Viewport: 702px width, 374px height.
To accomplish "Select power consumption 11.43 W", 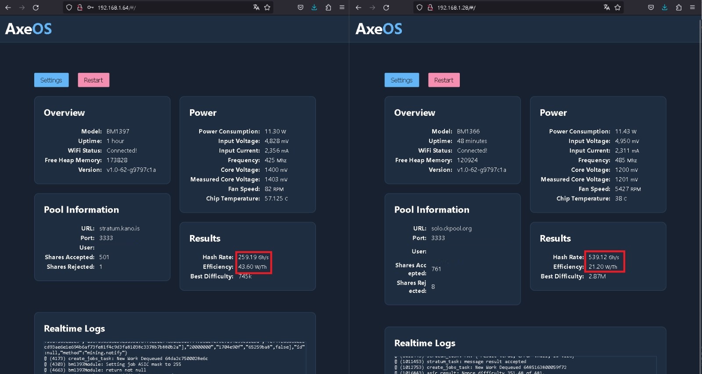I will click(626, 132).
